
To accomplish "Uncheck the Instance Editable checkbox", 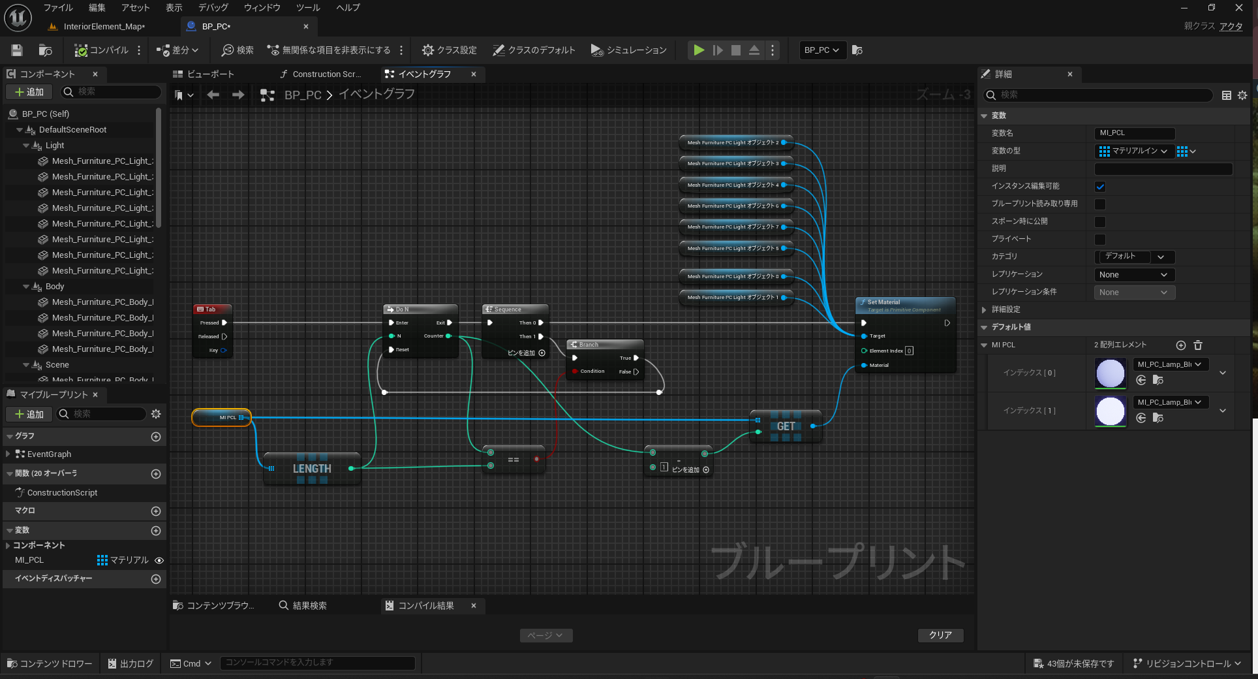I will click(1100, 187).
